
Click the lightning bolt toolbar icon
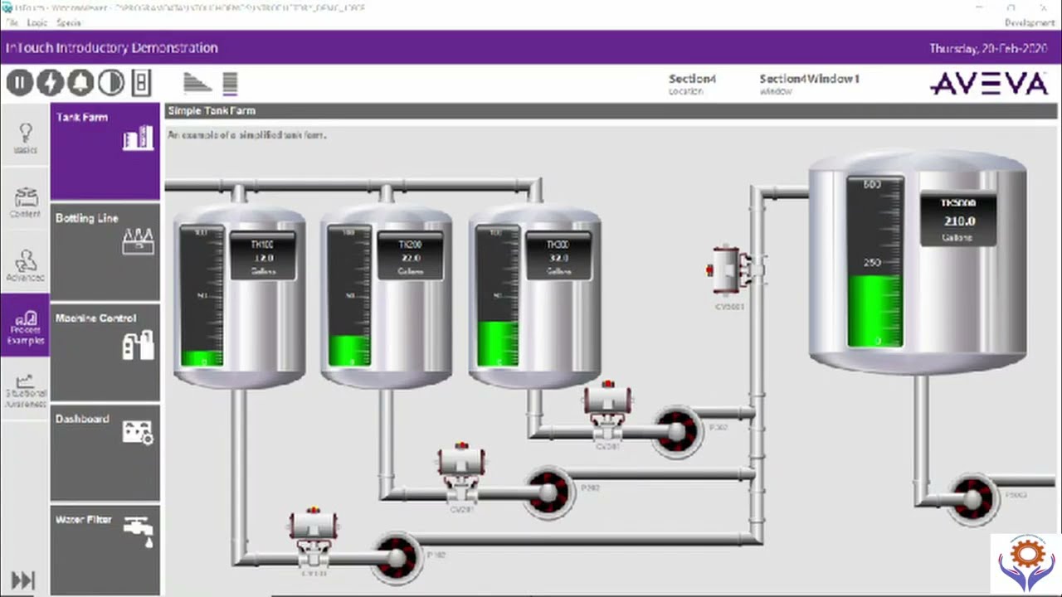point(50,82)
